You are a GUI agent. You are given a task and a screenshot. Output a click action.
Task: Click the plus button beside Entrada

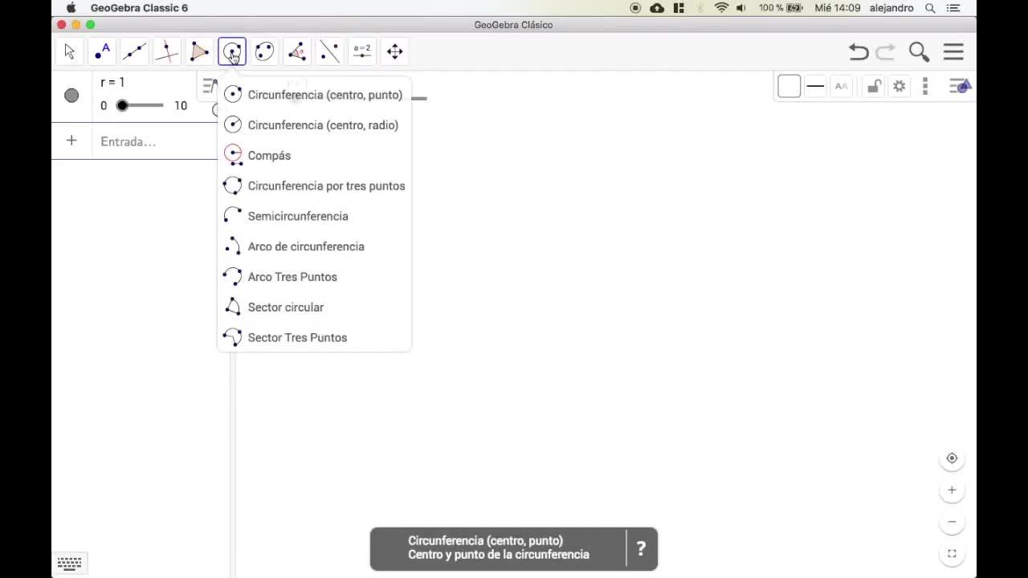(71, 141)
